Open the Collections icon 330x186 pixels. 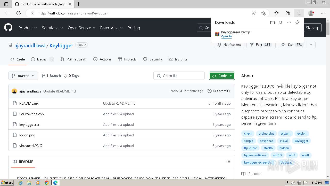point(288,13)
